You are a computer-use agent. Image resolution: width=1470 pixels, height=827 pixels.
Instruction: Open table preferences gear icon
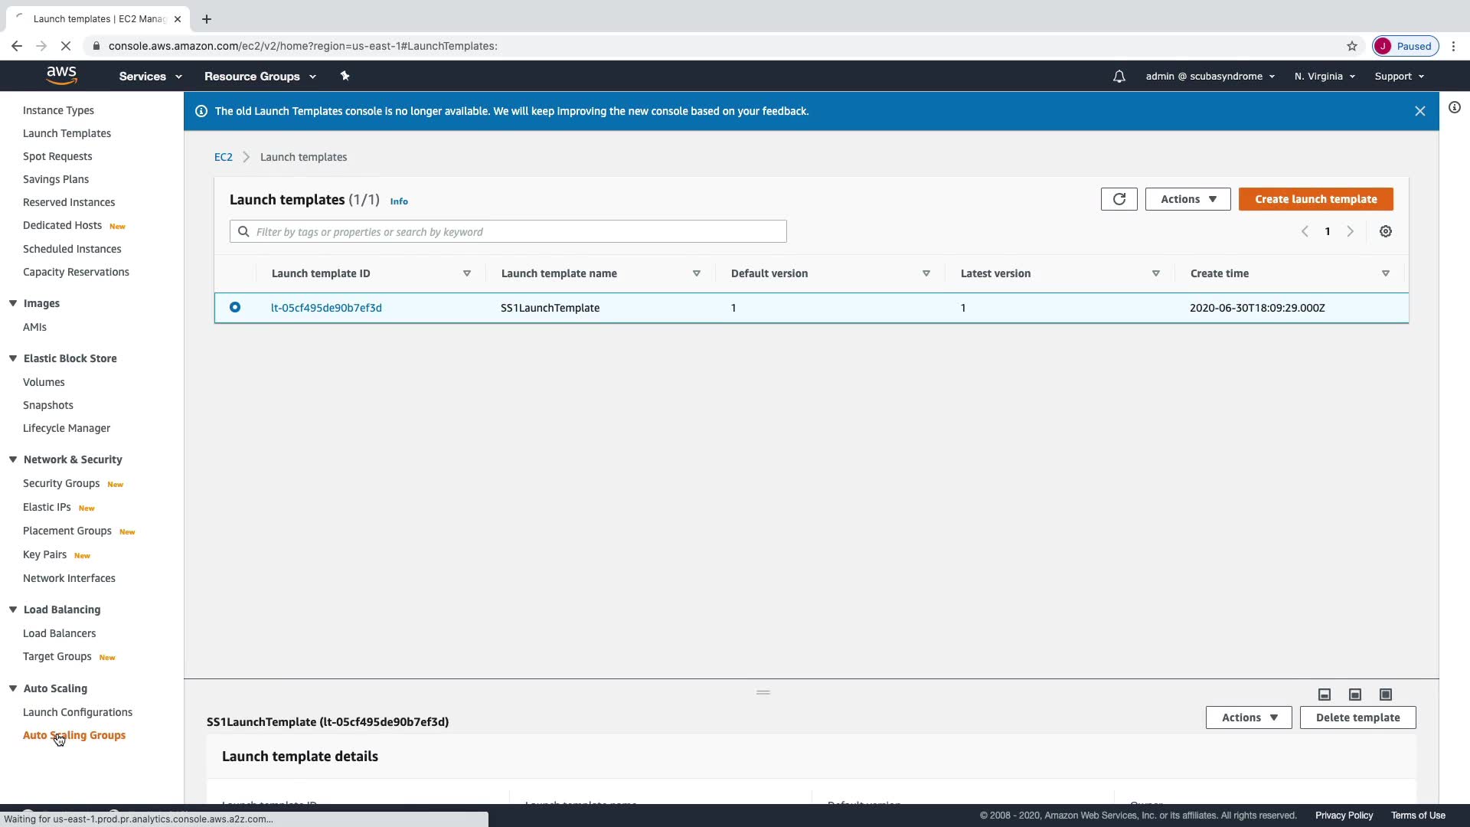point(1385,231)
